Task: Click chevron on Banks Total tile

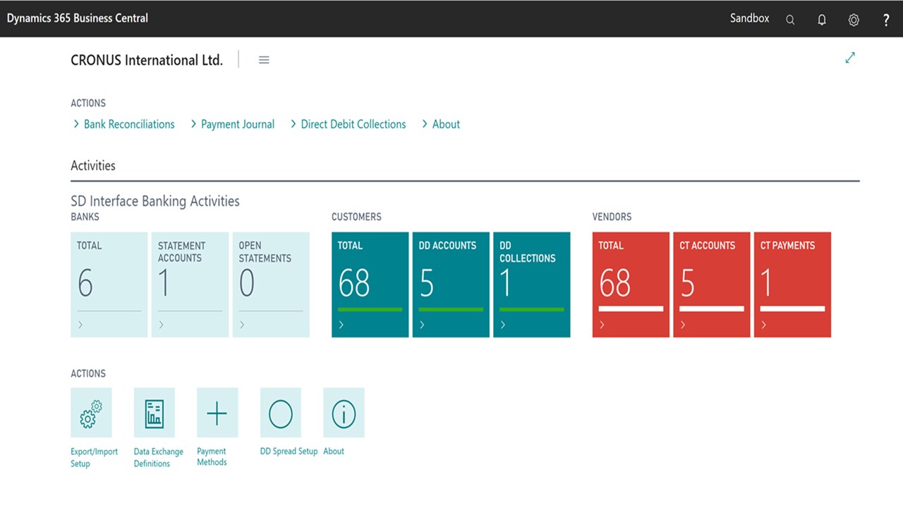Action: pyautogui.click(x=80, y=325)
